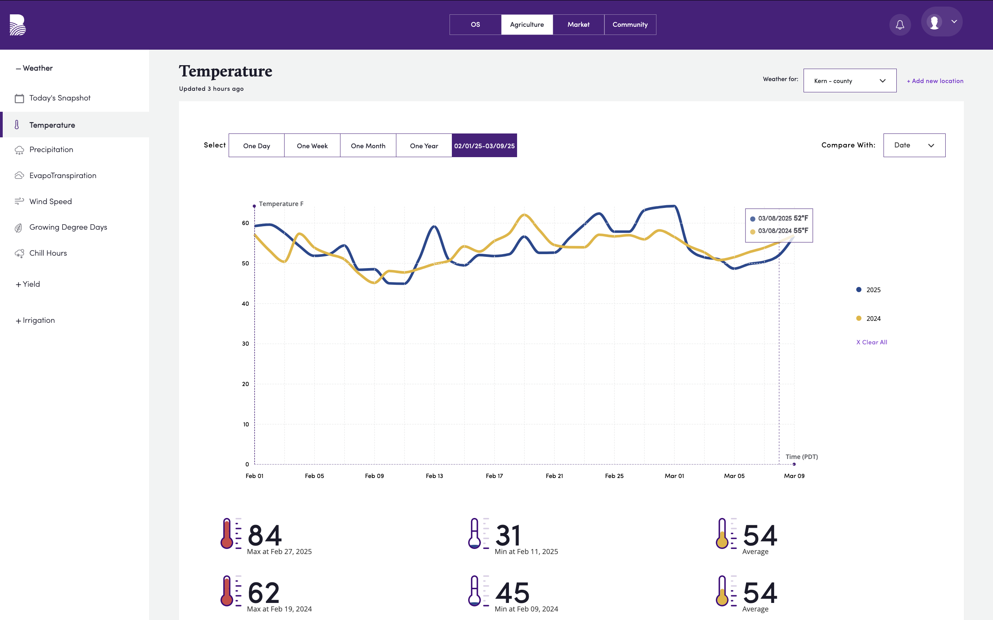Screen dimensions: 993x620
Task: Switch to the Market tab
Action: (578, 24)
